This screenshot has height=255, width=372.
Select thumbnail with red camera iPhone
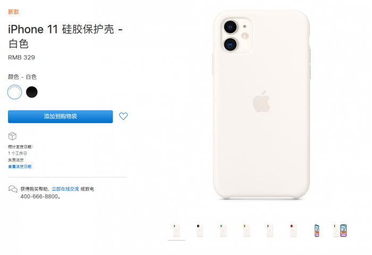(x=293, y=231)
